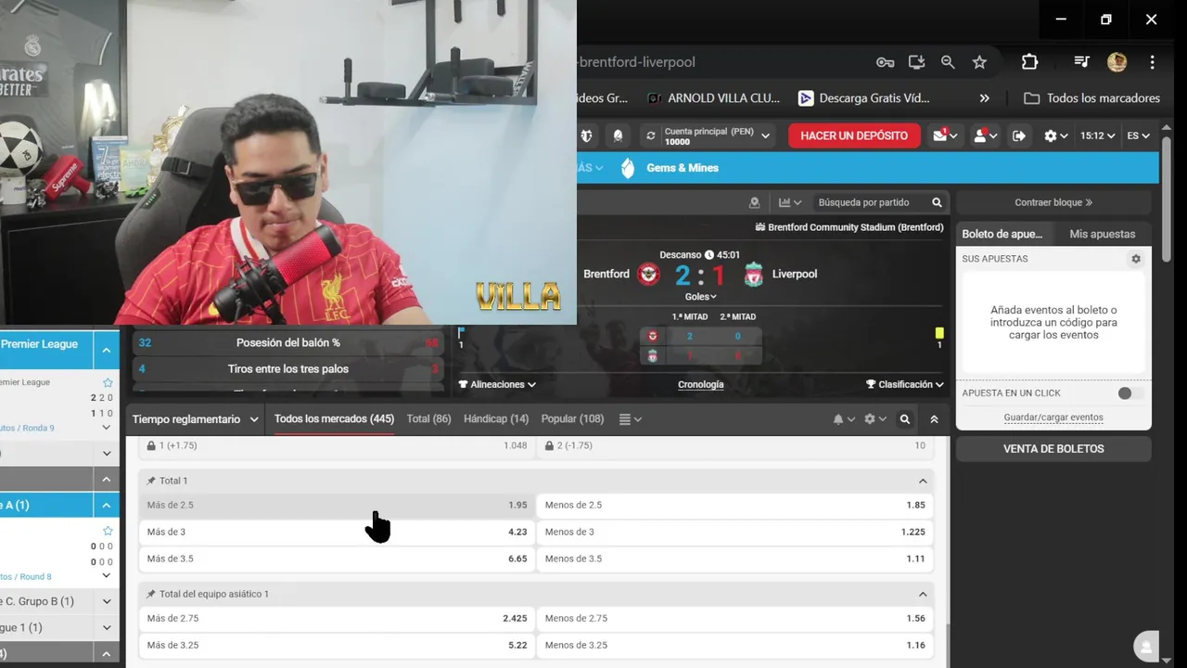This screenshot has height=668, width=1187.
Task: Select bet Menos de 2.5 at 1.85
Action: pyautogui.click(x=735, y=506)
